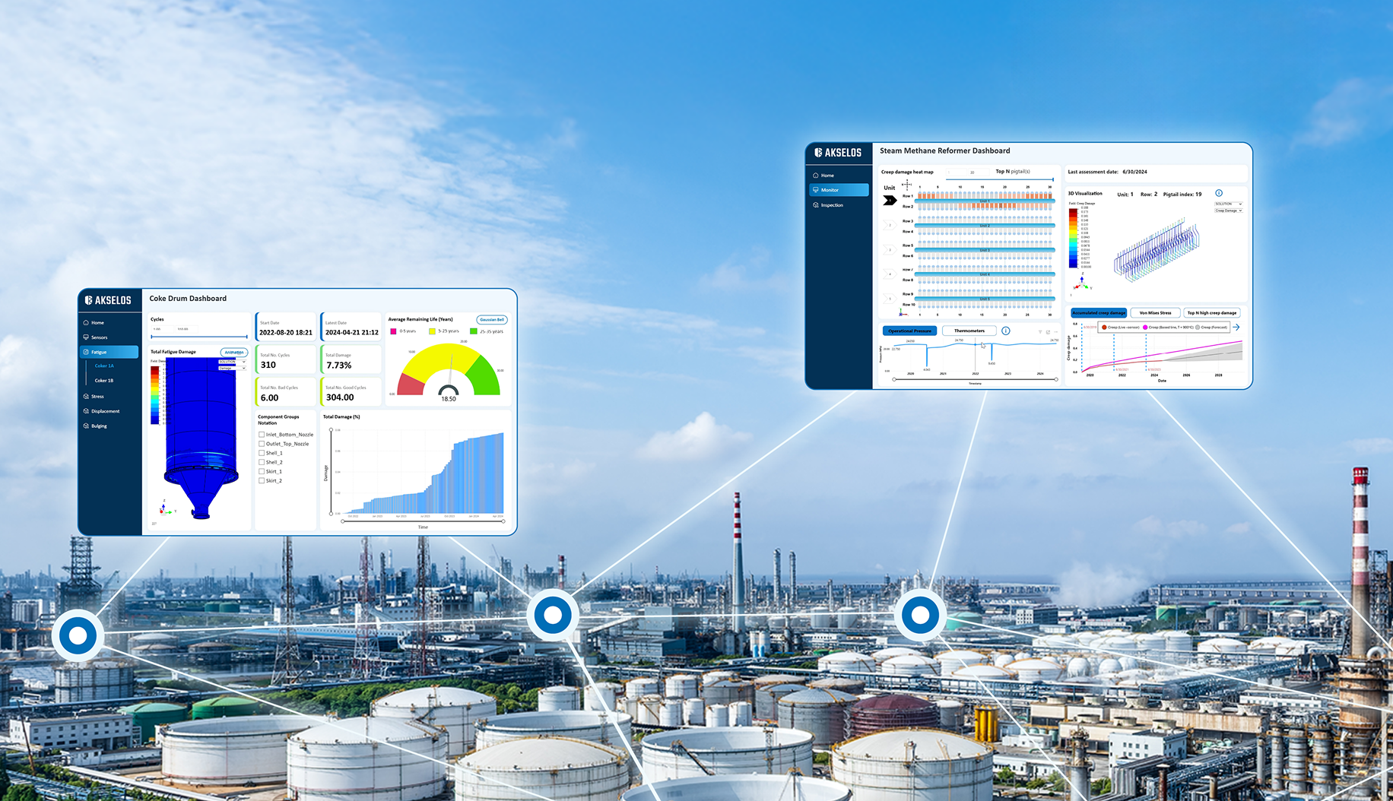Viewport: 1393px width, 801px height.
Task: Click the legend next arrow in creep chart
Action: pyautogui.click(x=1236, y=328)
